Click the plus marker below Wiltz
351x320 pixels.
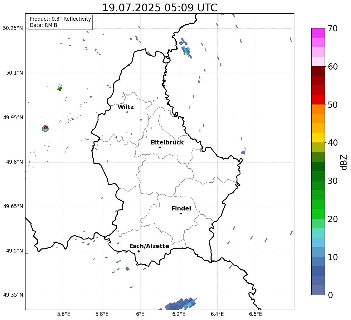coord(127,112)
